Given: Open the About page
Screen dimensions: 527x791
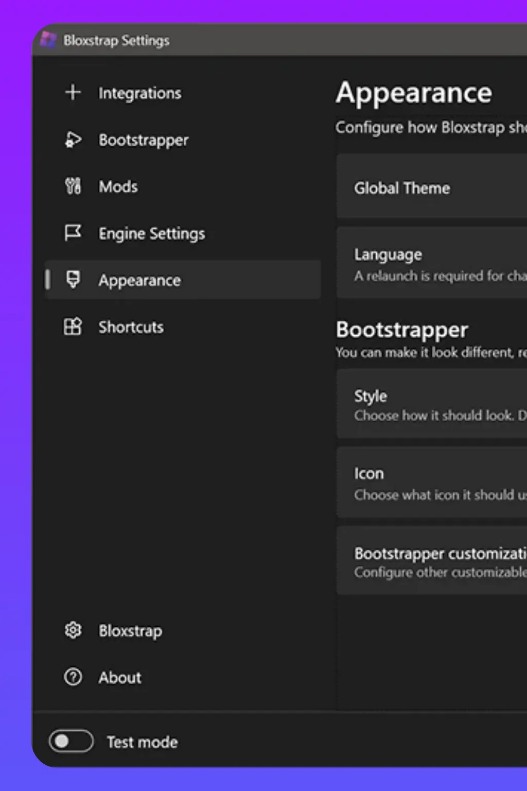Looking at the screenshot, I should (x=183, y=677).
